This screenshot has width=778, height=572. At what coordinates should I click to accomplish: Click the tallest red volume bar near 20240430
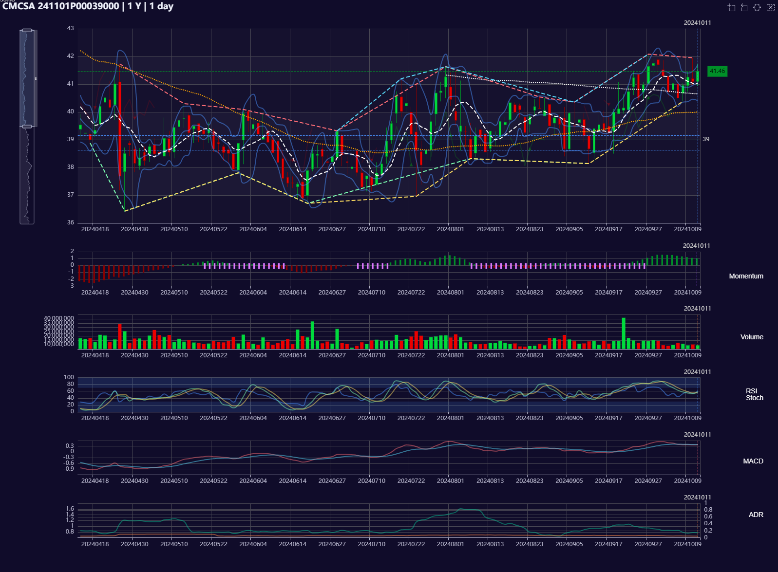pos(120,336)
